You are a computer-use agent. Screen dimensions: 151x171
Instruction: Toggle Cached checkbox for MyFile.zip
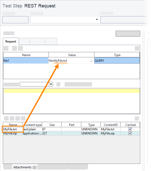(130, 133)
